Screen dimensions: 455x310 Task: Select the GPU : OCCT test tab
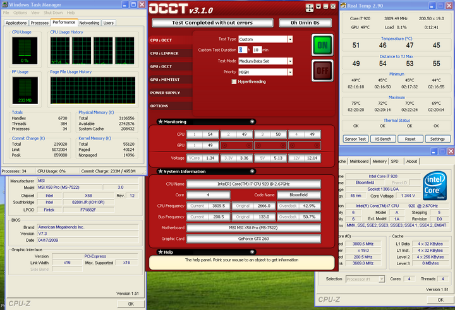coord(171,66)
